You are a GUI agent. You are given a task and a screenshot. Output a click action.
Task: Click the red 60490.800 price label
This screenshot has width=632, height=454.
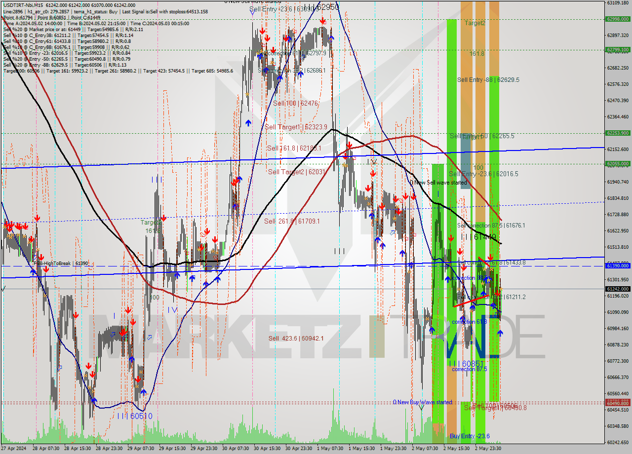617,404
